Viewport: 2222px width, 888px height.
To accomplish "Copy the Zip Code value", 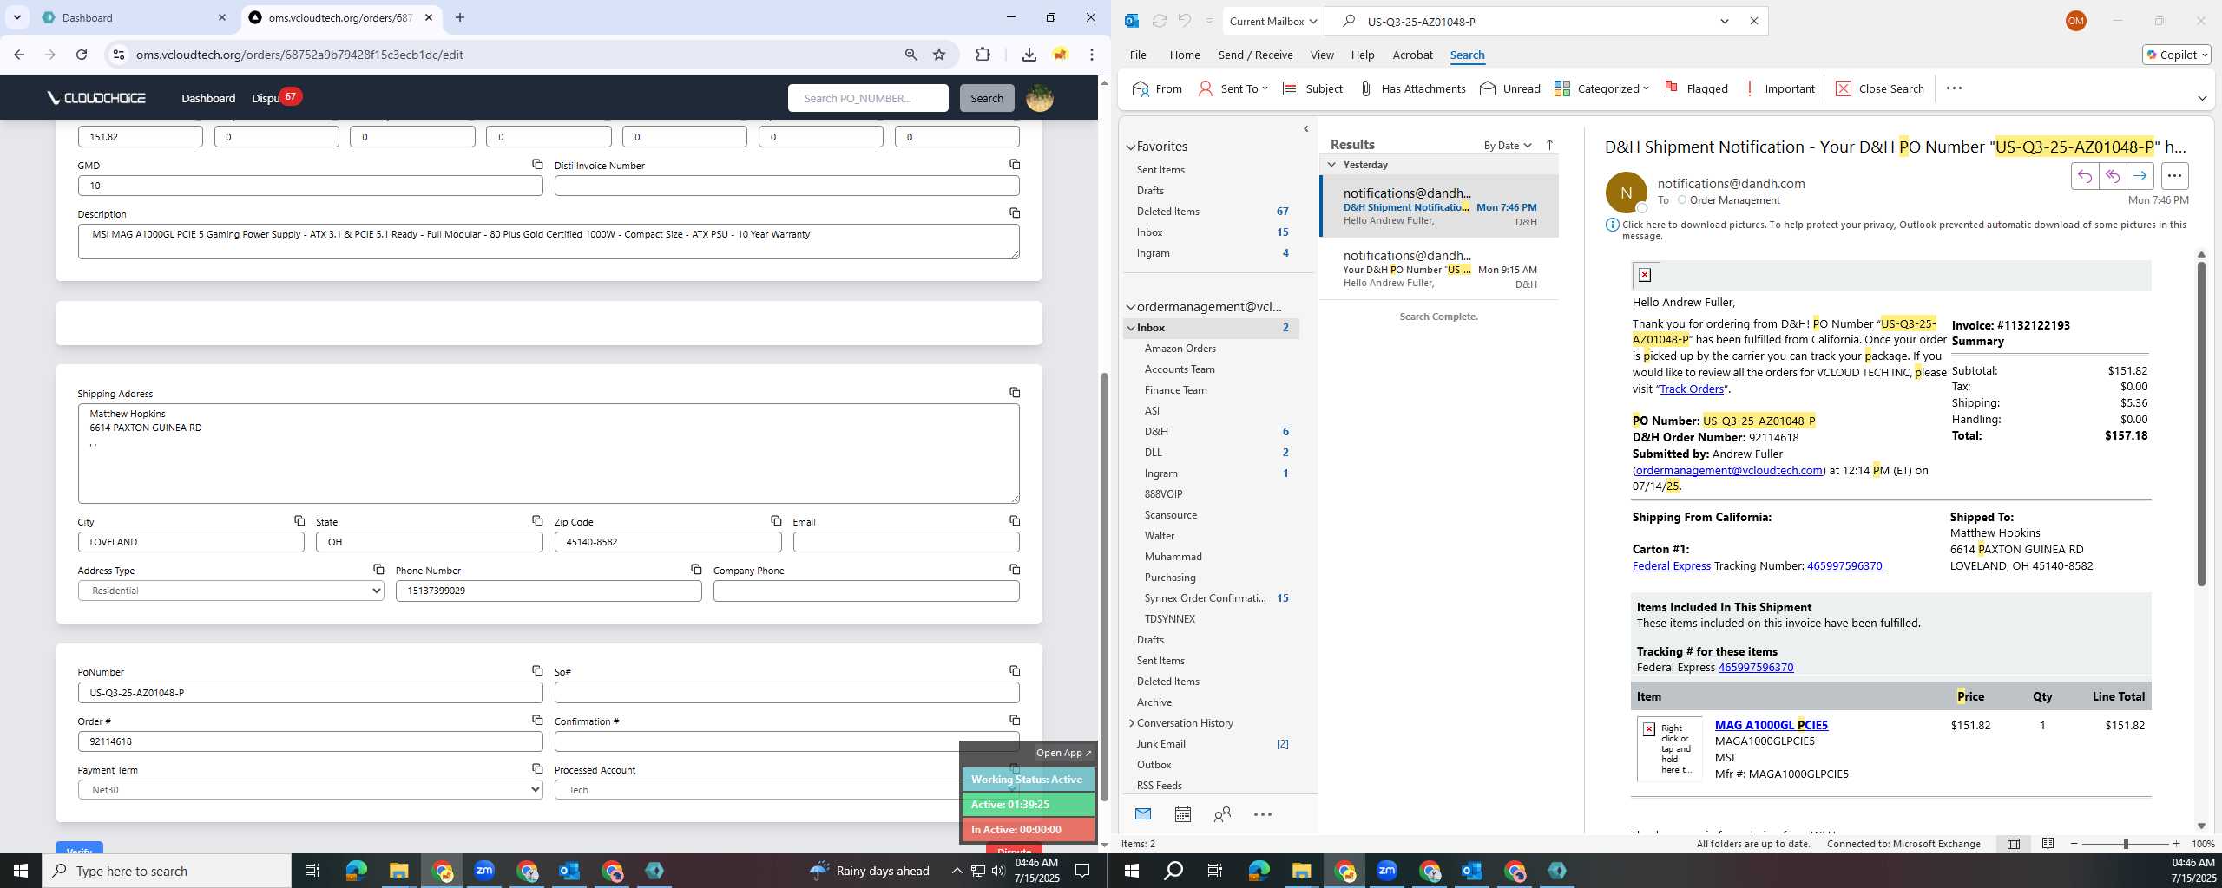I will [x=776, y=520].
